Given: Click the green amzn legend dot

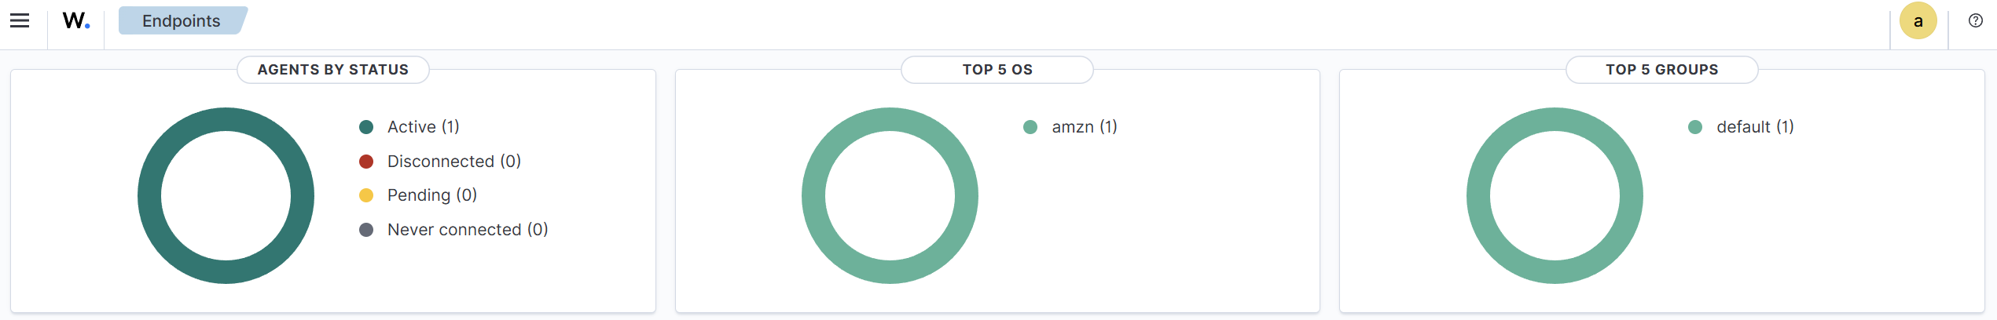Looking at the screenshot, I should [1030, 127].
